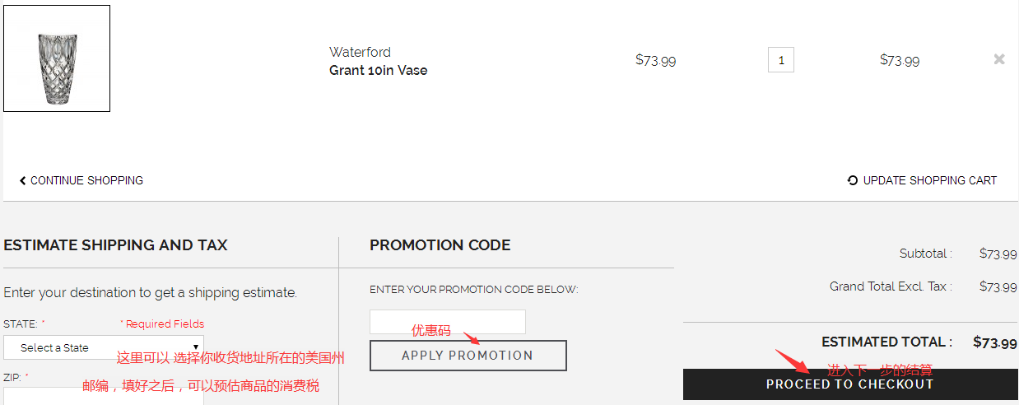Open the Waterford vase product thumbnail
1019x405 pixels.
coord(57,58)
